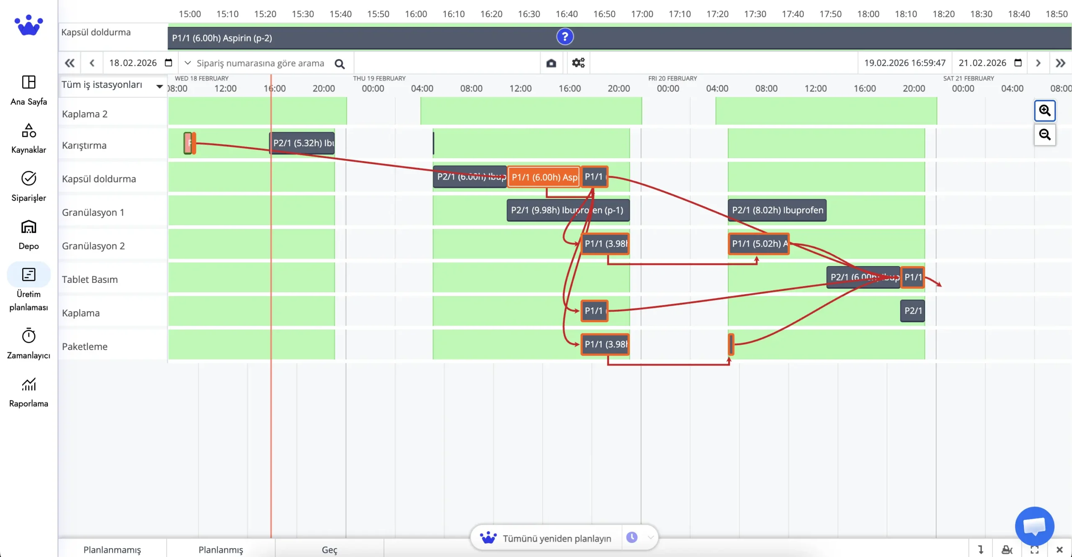Viewport: 1072px width, 557px height.
Task: Select P2/1 (8.02h) Ibuprofen task bar
Action: coord(777,210)
